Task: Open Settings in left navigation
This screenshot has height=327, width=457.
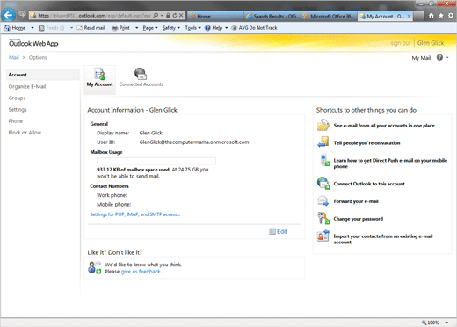Action: (18, 110)
